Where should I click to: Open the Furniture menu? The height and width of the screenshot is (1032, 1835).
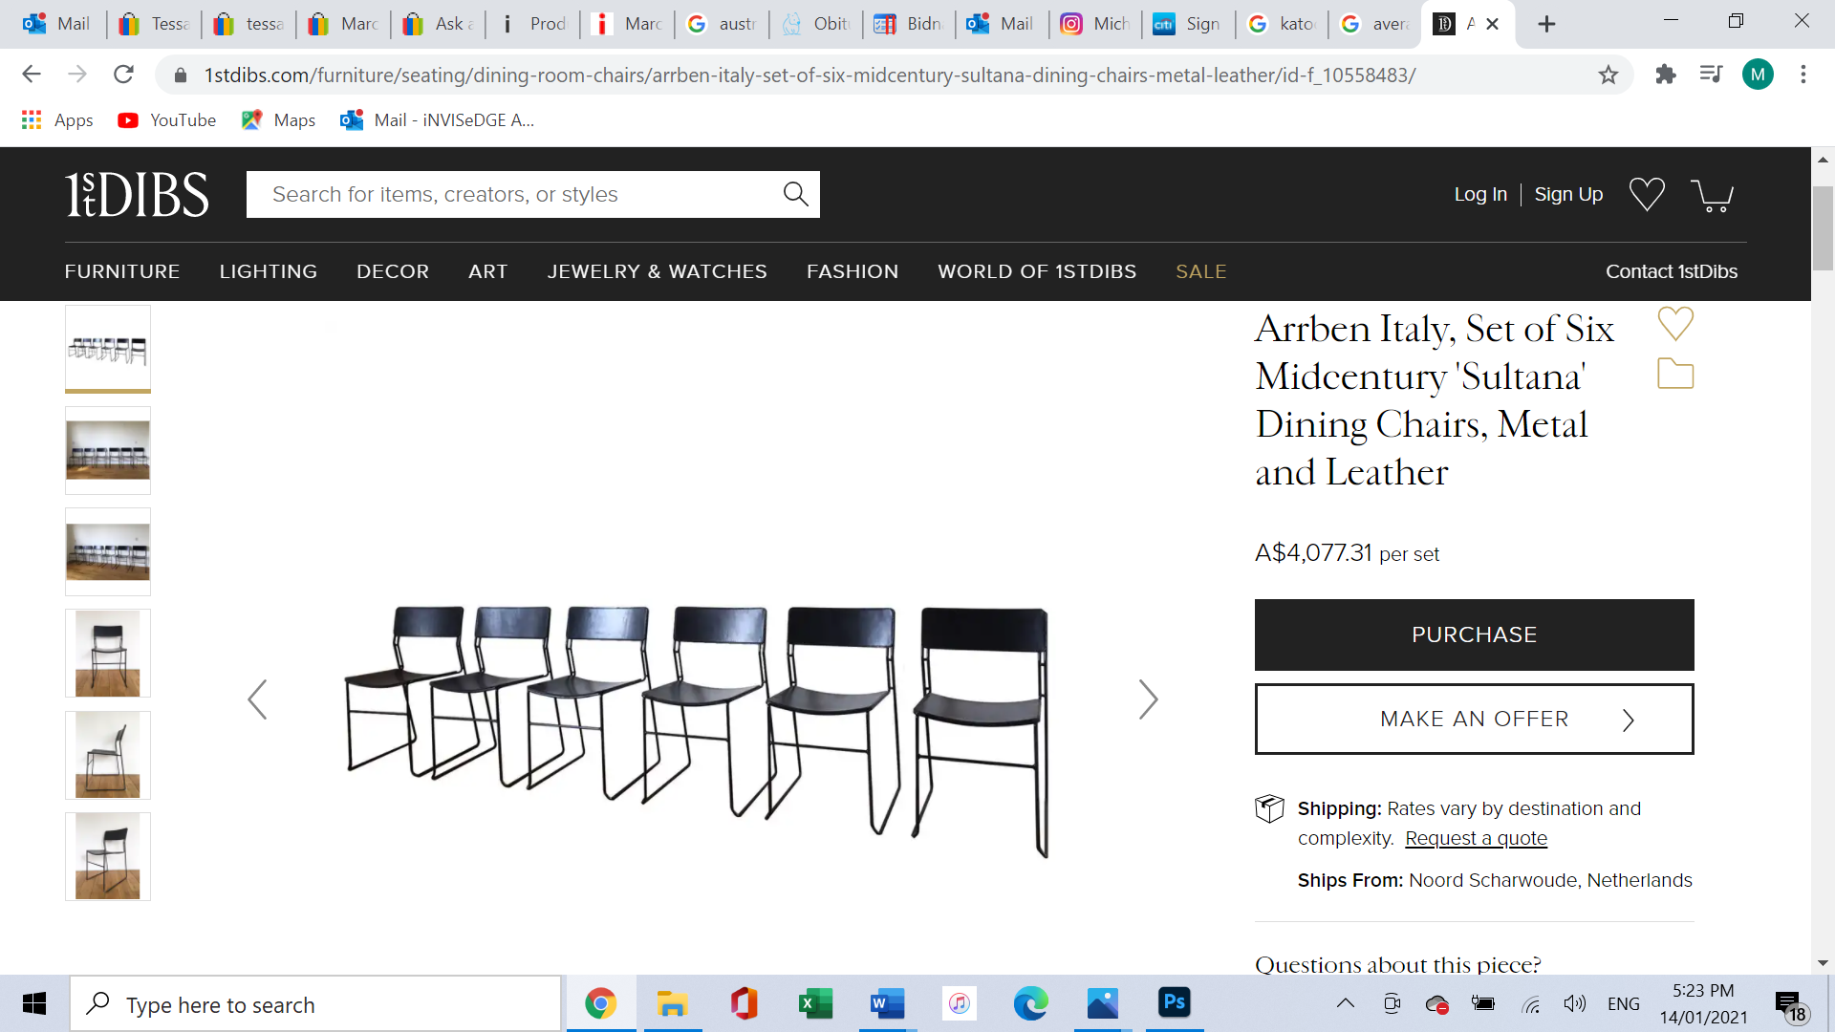pyautogui.click(x=122, y=271)
